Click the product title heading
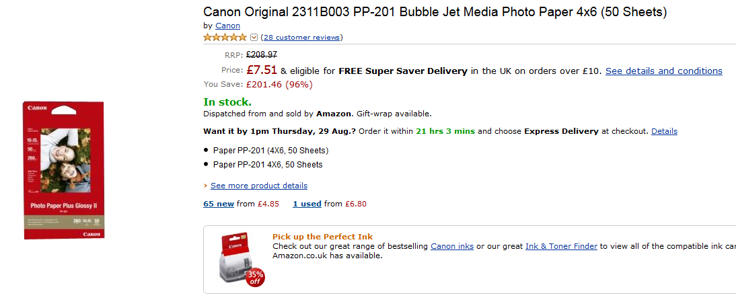Image resolution: width=736 pixels, height=306 pixels. pos(435,12)
